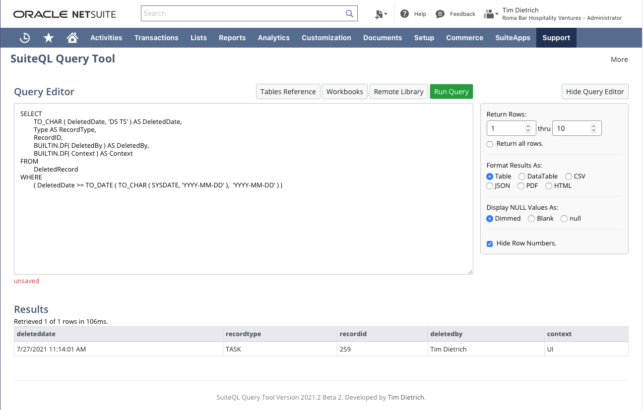The height and width of the screenshot is (410, 643).
Task: Click the ending row number stepper
Action: pyautogui.click(x=593, y=128)
